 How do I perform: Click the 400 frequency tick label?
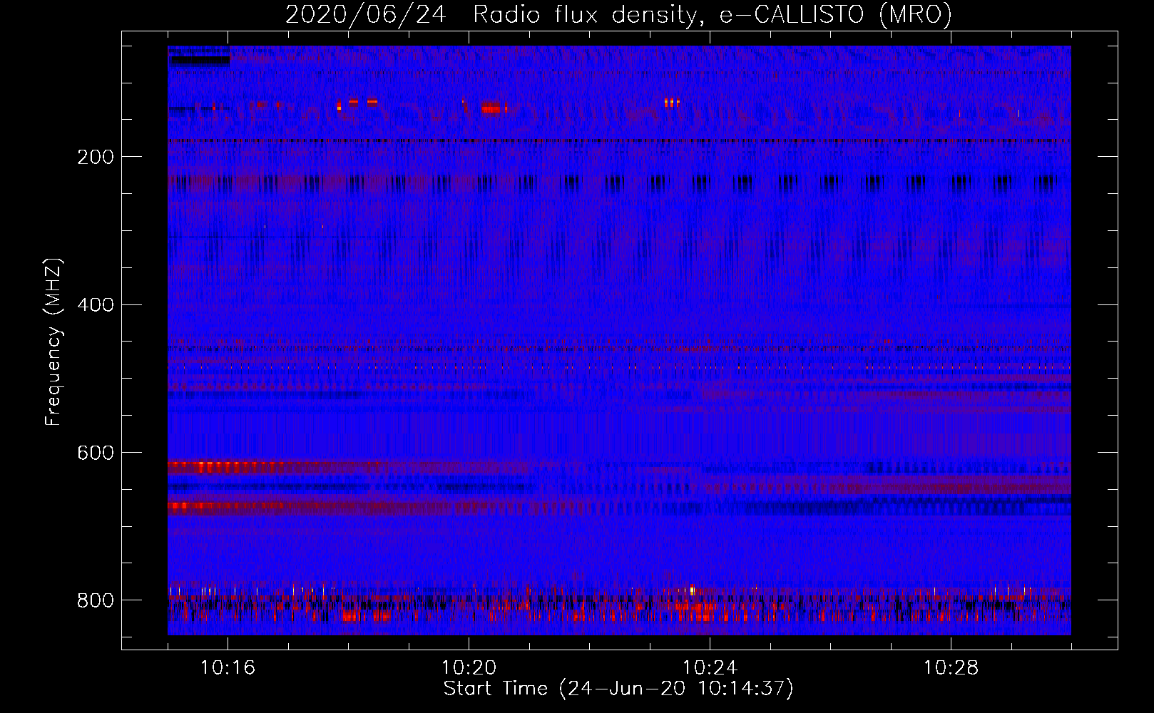[96, 305]
